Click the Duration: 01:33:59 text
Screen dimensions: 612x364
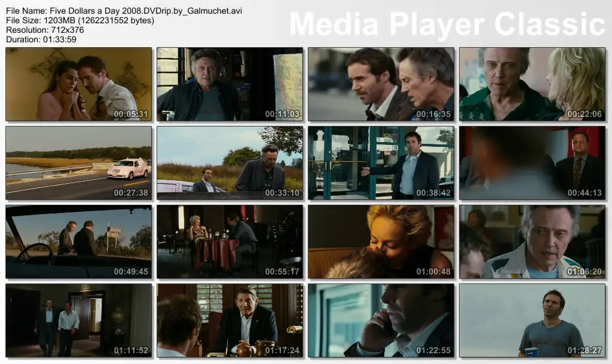coord(41,39)
